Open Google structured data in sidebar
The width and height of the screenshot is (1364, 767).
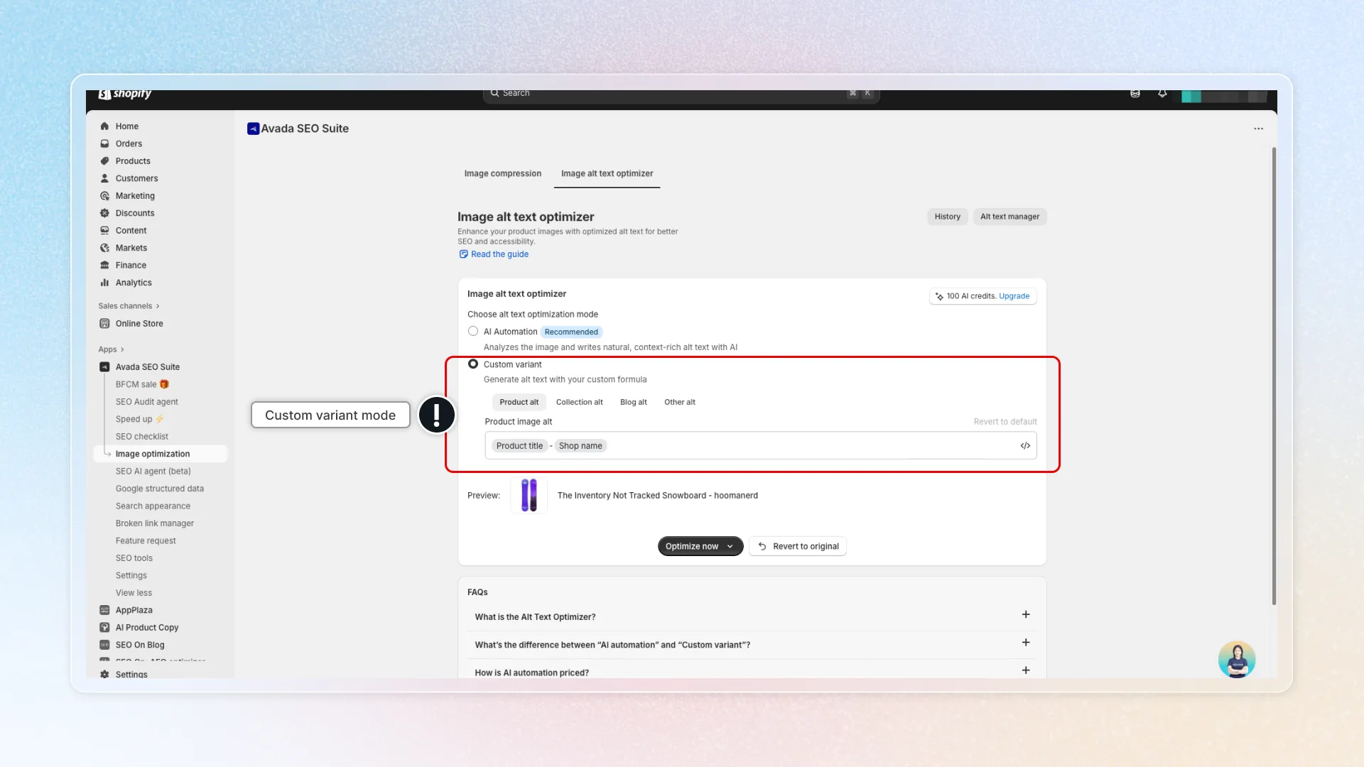click(x=160, y=489)
